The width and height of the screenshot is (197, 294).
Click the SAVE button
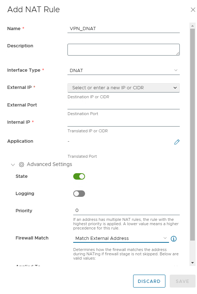(x=183, y=281)
